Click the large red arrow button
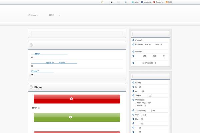The height and width of the screenshot is (133, 200). (x=77, y=99)
